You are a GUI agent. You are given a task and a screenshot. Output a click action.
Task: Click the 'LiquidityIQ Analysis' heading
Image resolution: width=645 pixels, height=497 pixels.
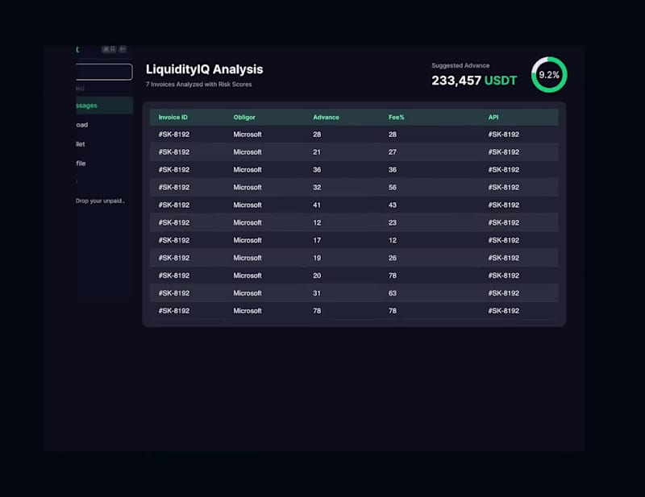[x=205, y=69]
